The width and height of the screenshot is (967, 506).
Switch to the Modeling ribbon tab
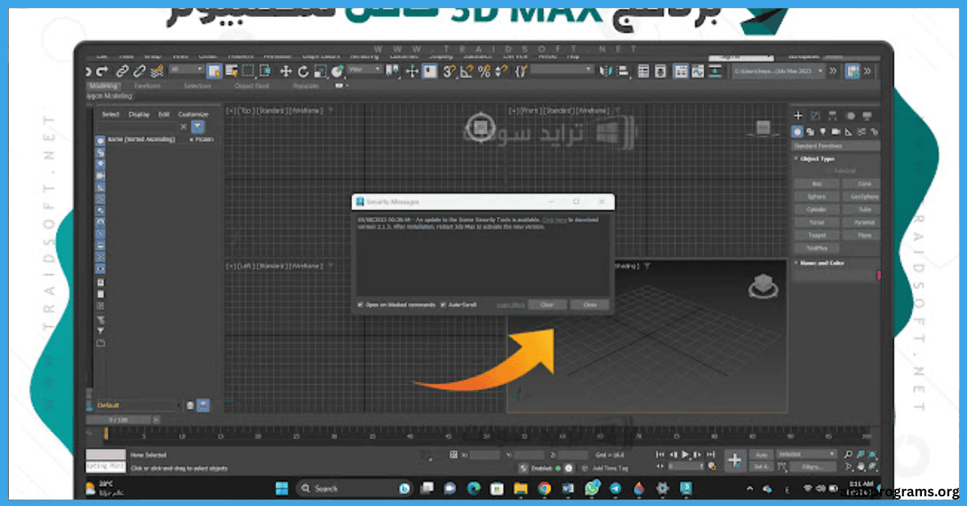pyautogui.click(x=103, y=85)
